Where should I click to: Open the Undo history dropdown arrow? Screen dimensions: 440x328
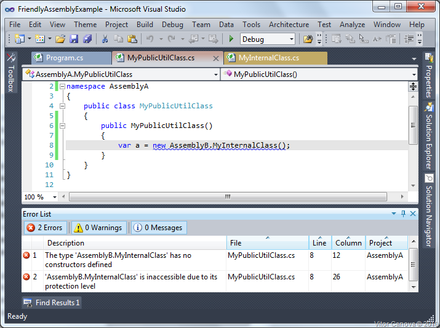click(161, 39)
